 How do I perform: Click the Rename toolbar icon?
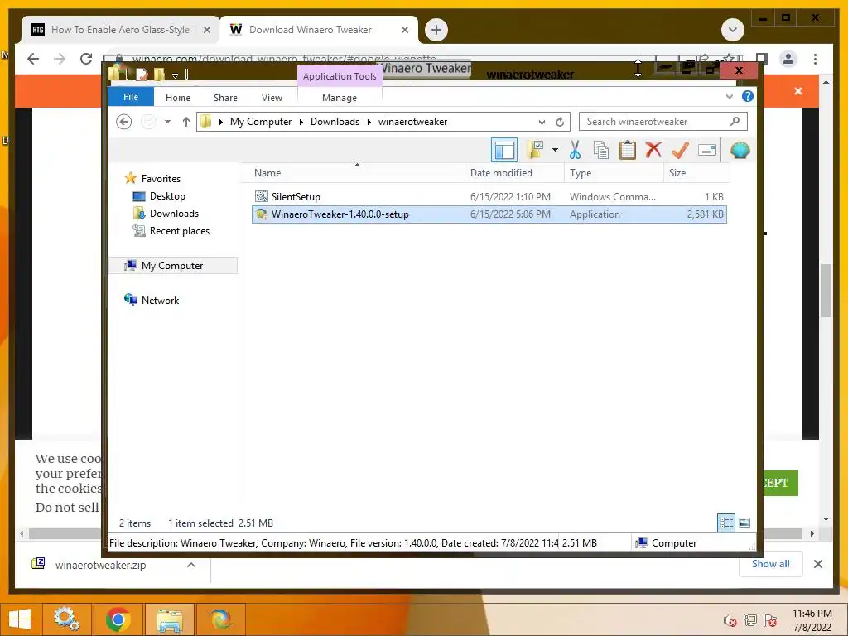[x=707, y=150]
